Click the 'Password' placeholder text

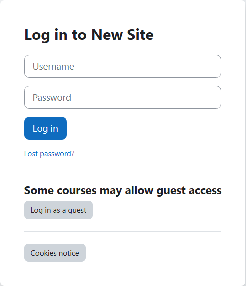52,98
